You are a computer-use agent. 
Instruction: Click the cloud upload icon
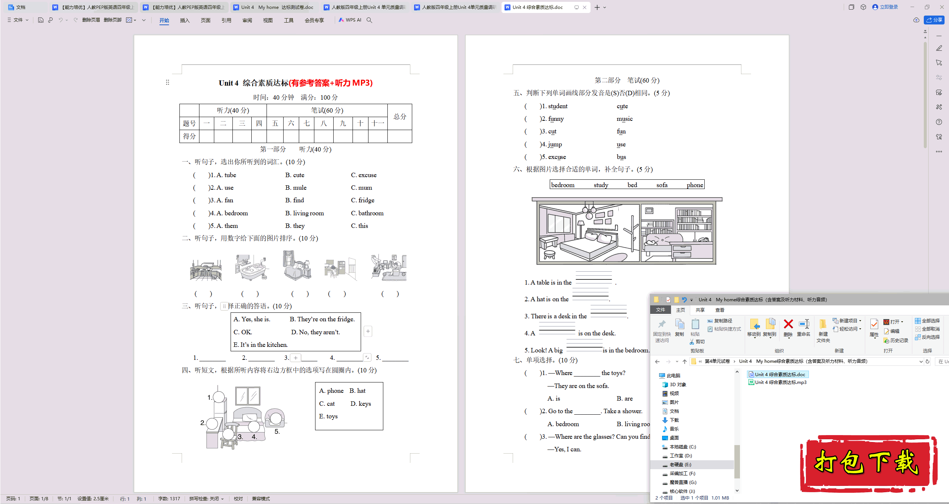pos(916,20)
